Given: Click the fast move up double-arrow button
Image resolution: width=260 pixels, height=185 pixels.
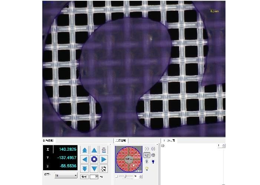Looking at the screenshot, I should [x=85, y=150].
